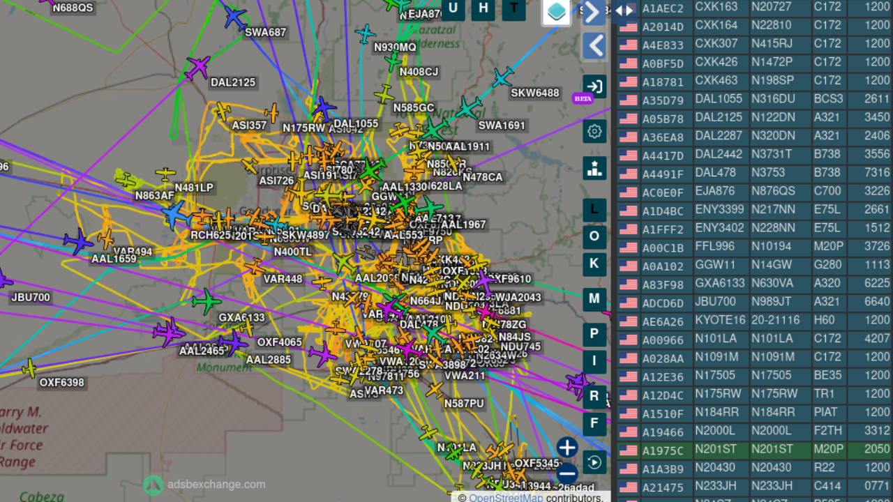Zoom in with the plus button

click(567, 448)
